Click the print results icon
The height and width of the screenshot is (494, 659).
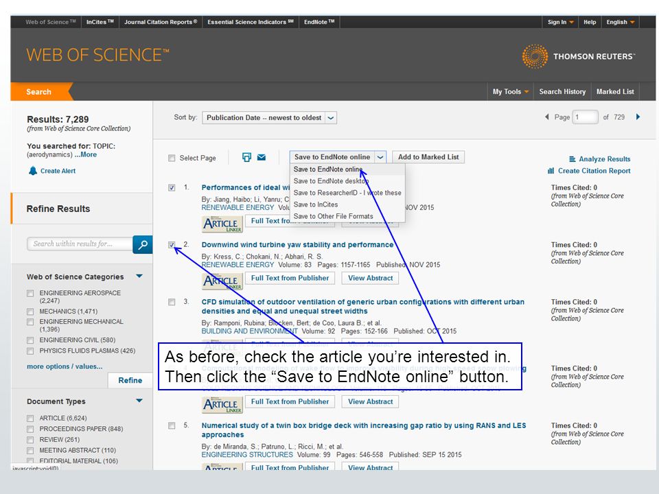click(246, 157)
